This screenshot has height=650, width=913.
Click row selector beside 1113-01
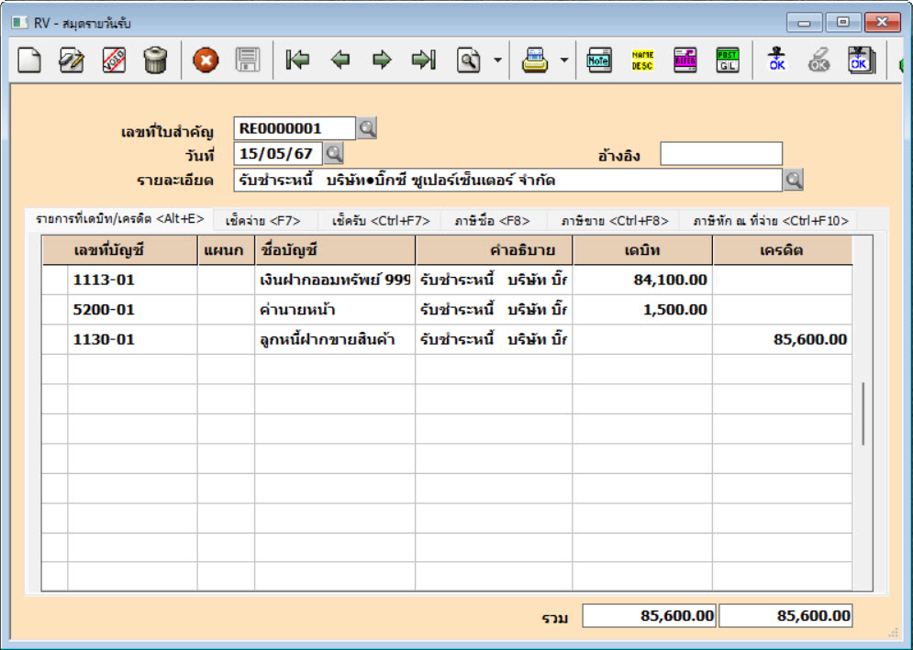tap(55, 280)
